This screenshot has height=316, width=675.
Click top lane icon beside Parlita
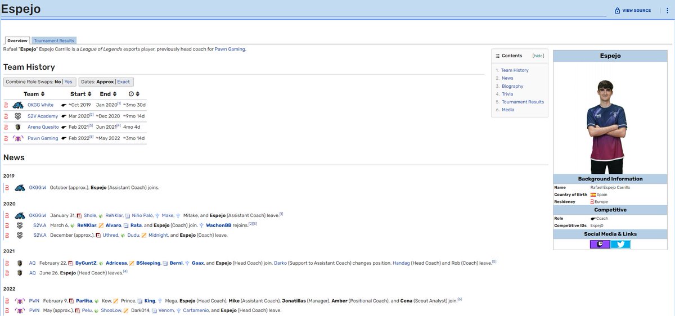tap(71, 301)
